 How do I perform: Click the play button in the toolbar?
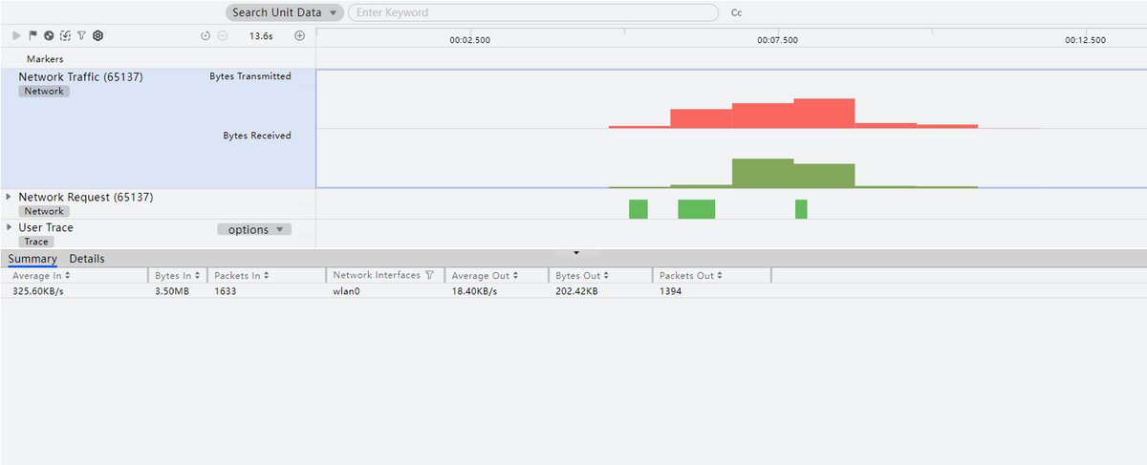coord(16,35)
